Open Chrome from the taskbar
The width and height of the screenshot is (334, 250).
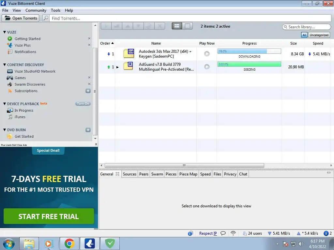coord(69,243)
